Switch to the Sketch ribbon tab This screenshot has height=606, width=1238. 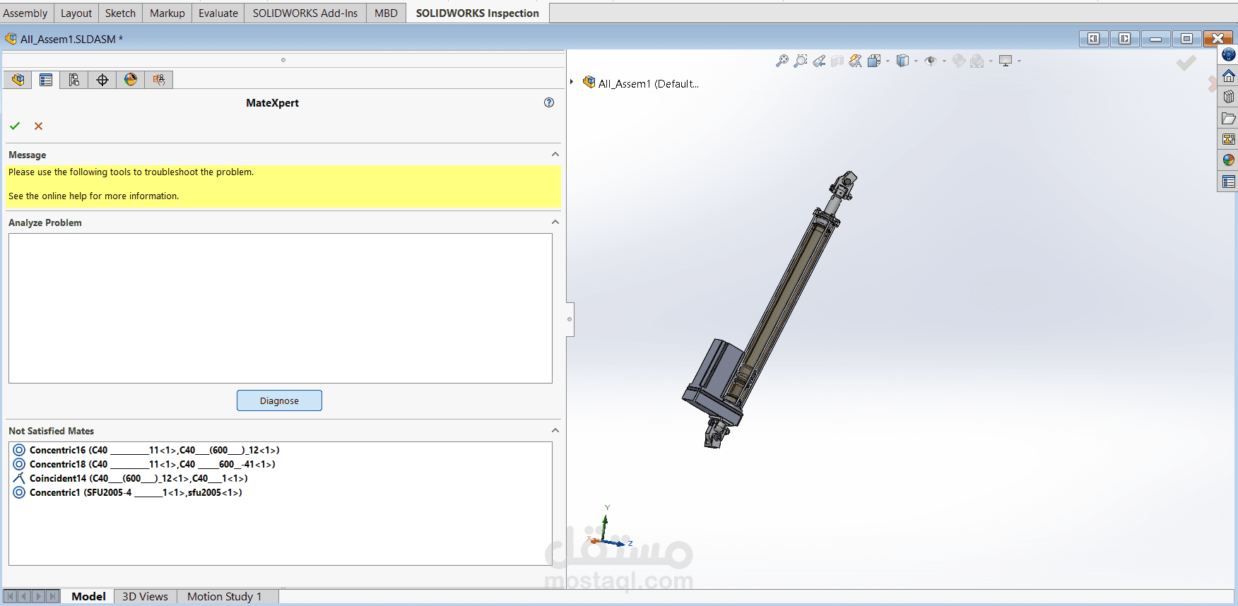coord(120,13)
